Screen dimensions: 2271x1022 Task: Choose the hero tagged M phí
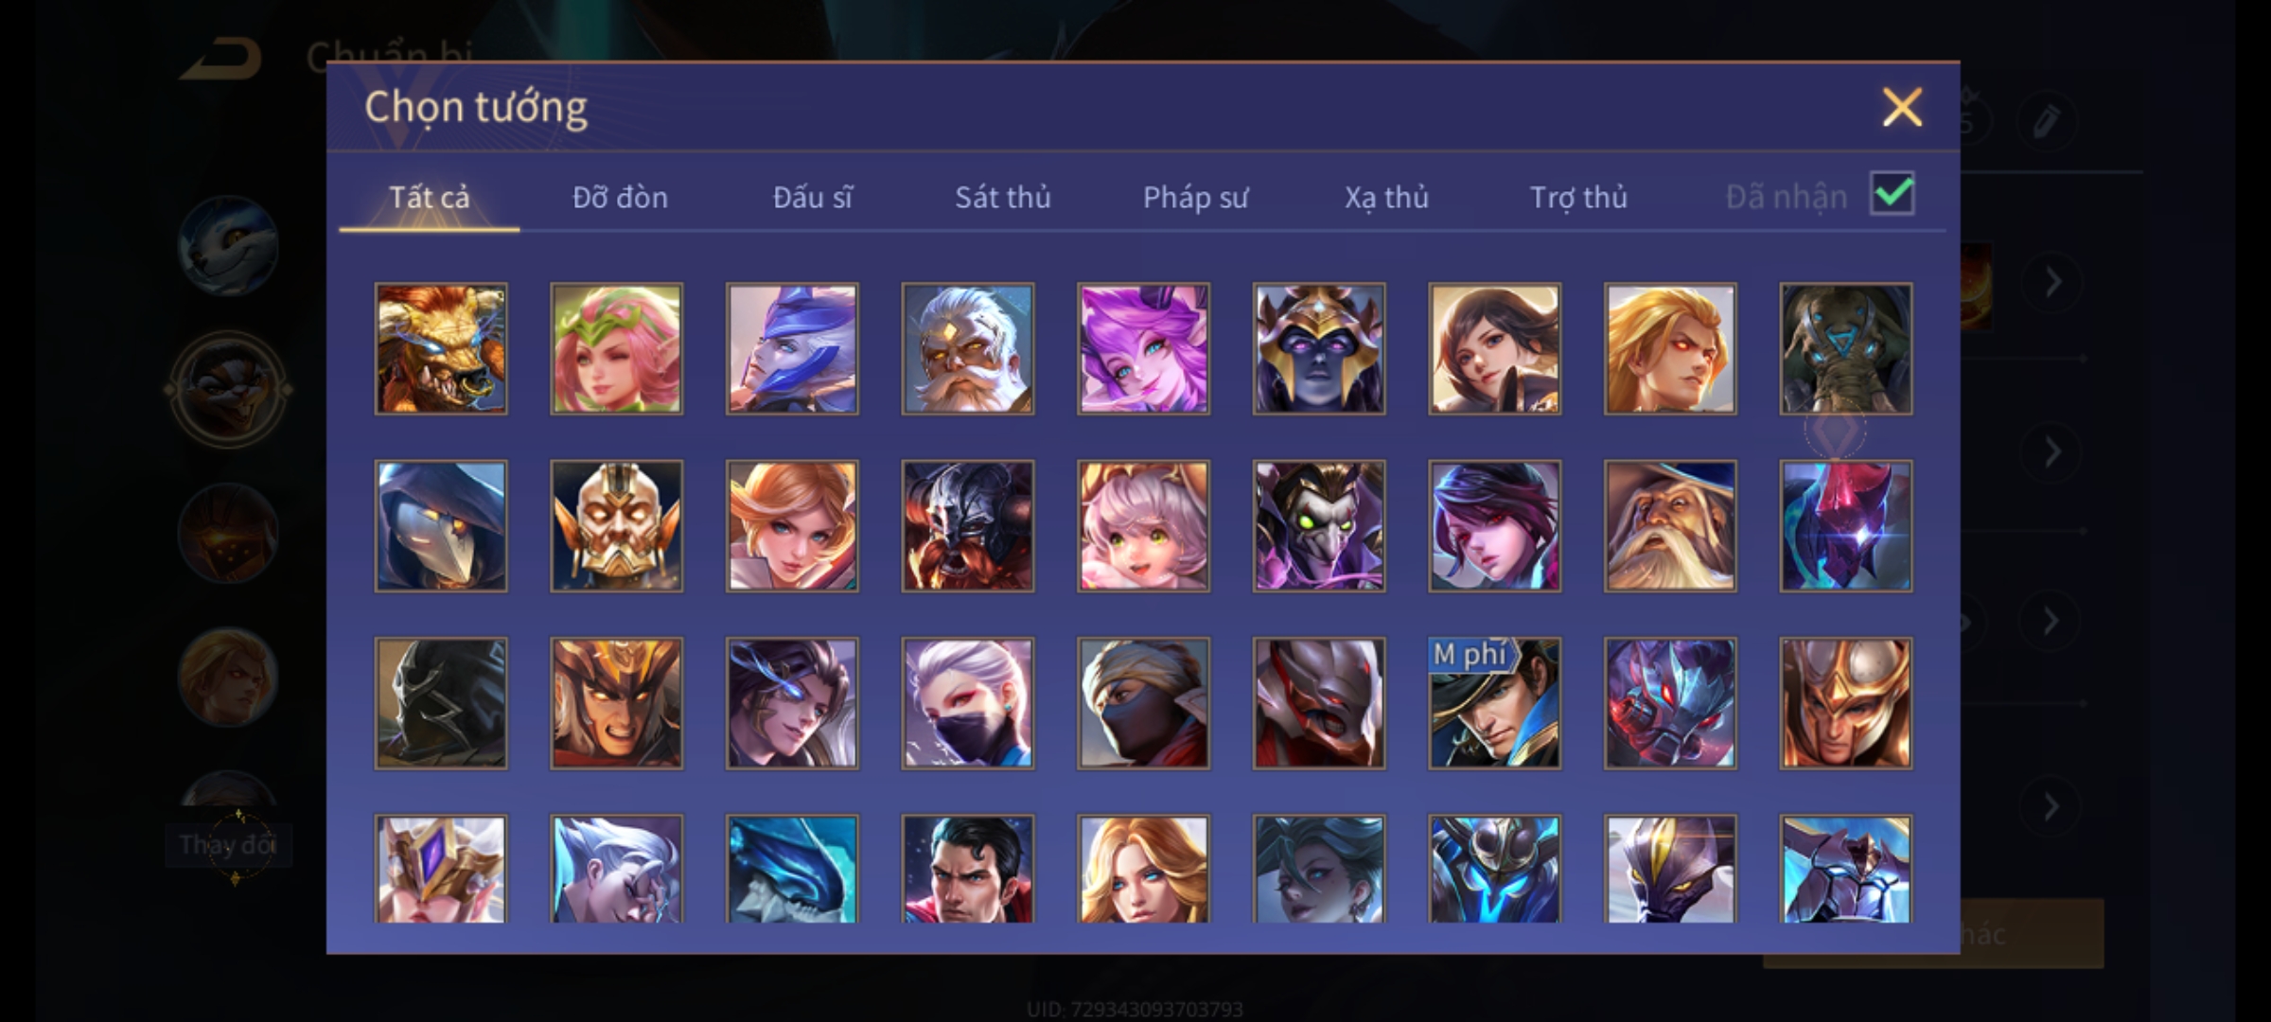point(1494,703)
